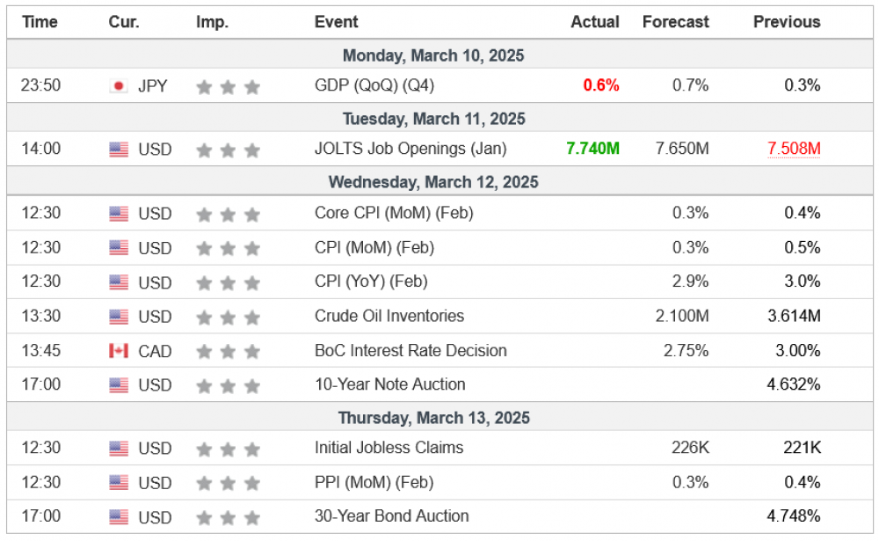Open the PPI (MoM) (Feb) event
This screenshot has height=541, width=879.
click(374, 482)
